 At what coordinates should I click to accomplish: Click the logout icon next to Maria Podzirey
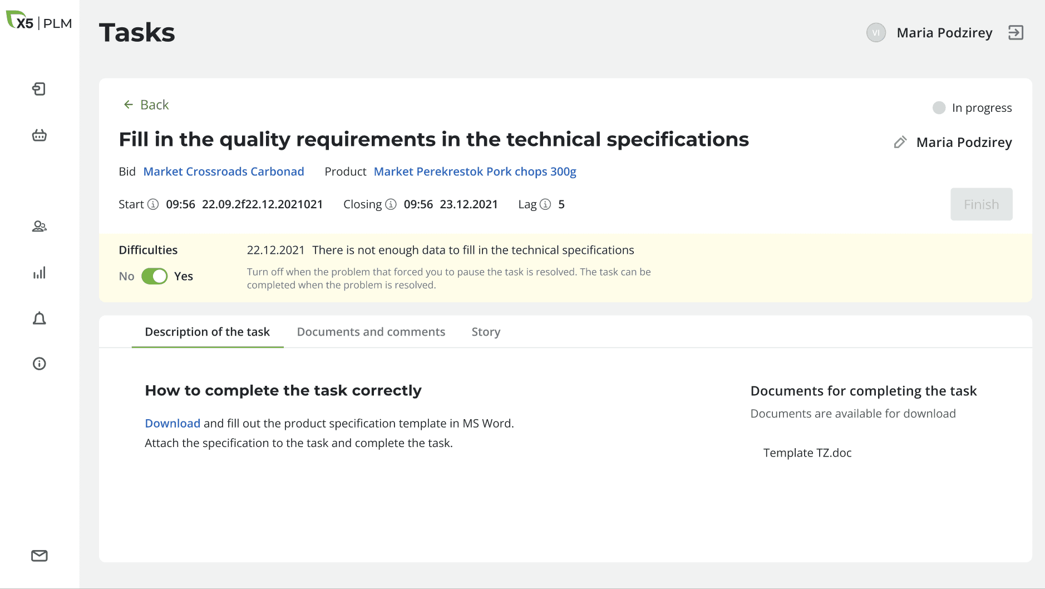1016,33
